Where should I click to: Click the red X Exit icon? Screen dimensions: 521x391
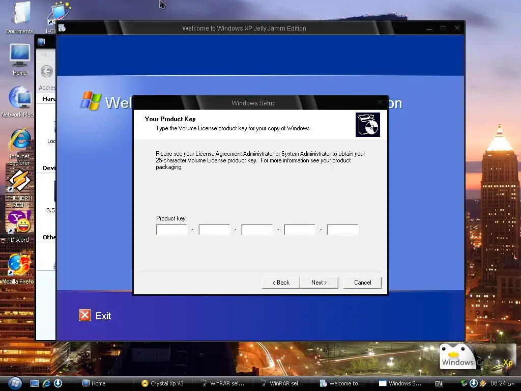coord(85,315)
